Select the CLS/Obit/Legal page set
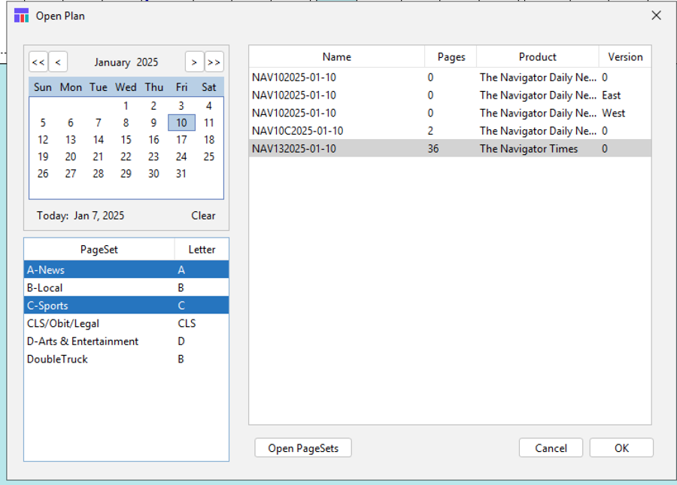 pyautogui.click(x=63, y=323)
